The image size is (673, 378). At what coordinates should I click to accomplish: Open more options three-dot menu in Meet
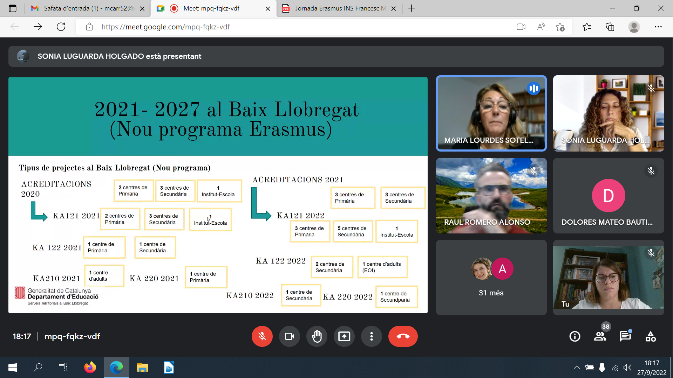[x=371, y=336]
